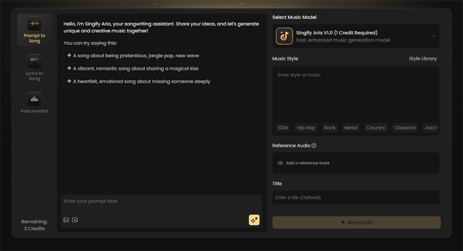Open the Instrumental mode

[x=34, y=103]
